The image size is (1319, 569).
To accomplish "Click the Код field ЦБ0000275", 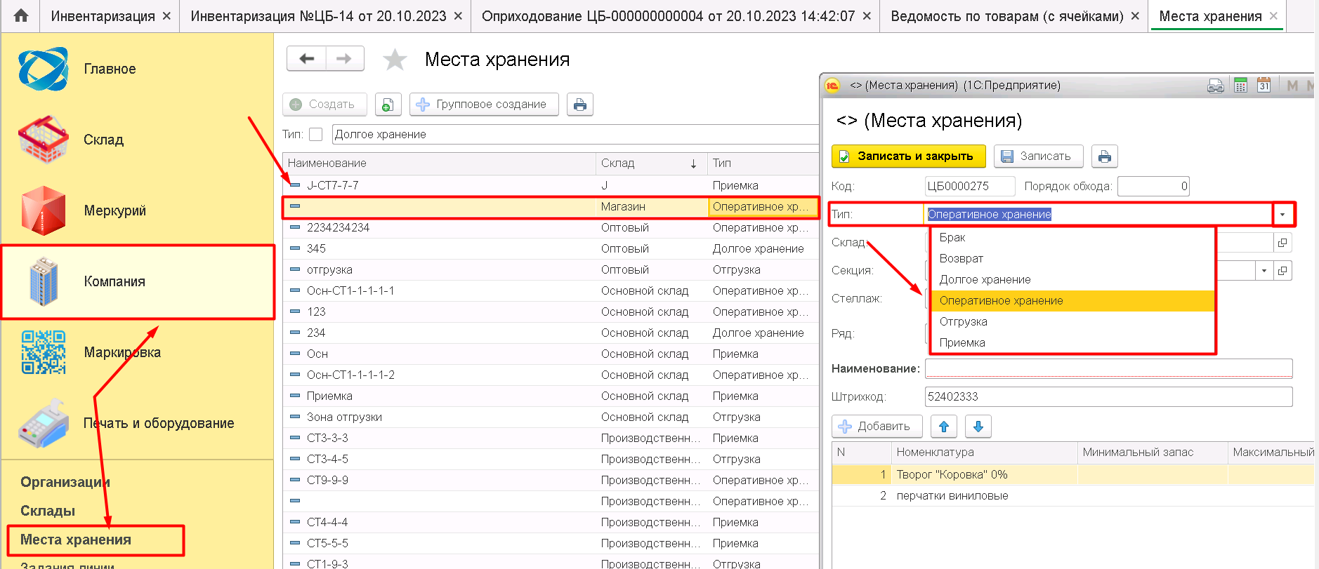I will [970, 186].
